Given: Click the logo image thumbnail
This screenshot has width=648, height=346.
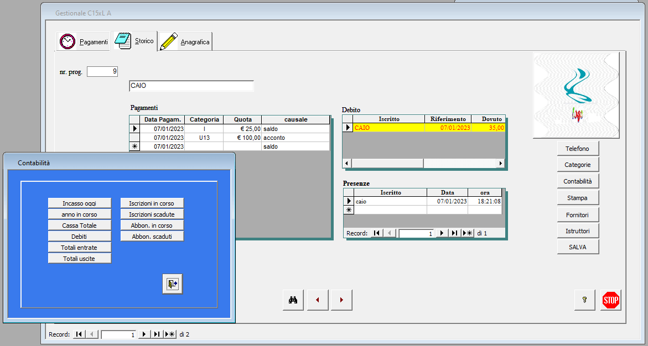Looking at the screenshot, I should coord(576,95).
